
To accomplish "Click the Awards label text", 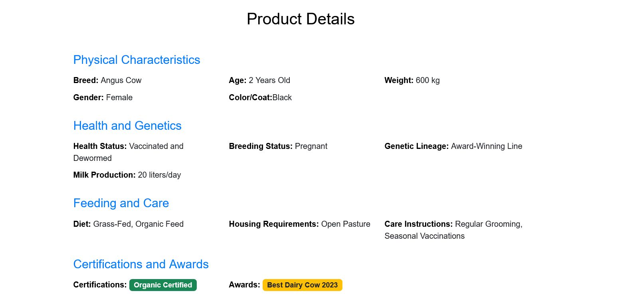I will (244, 285).
